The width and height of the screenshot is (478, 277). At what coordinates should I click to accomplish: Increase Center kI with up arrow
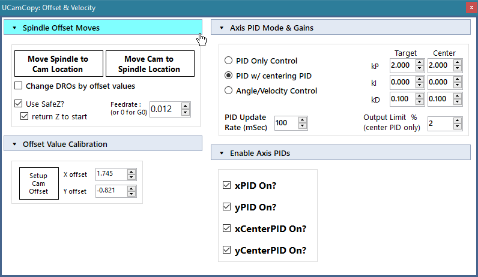(x=457, y=79)
